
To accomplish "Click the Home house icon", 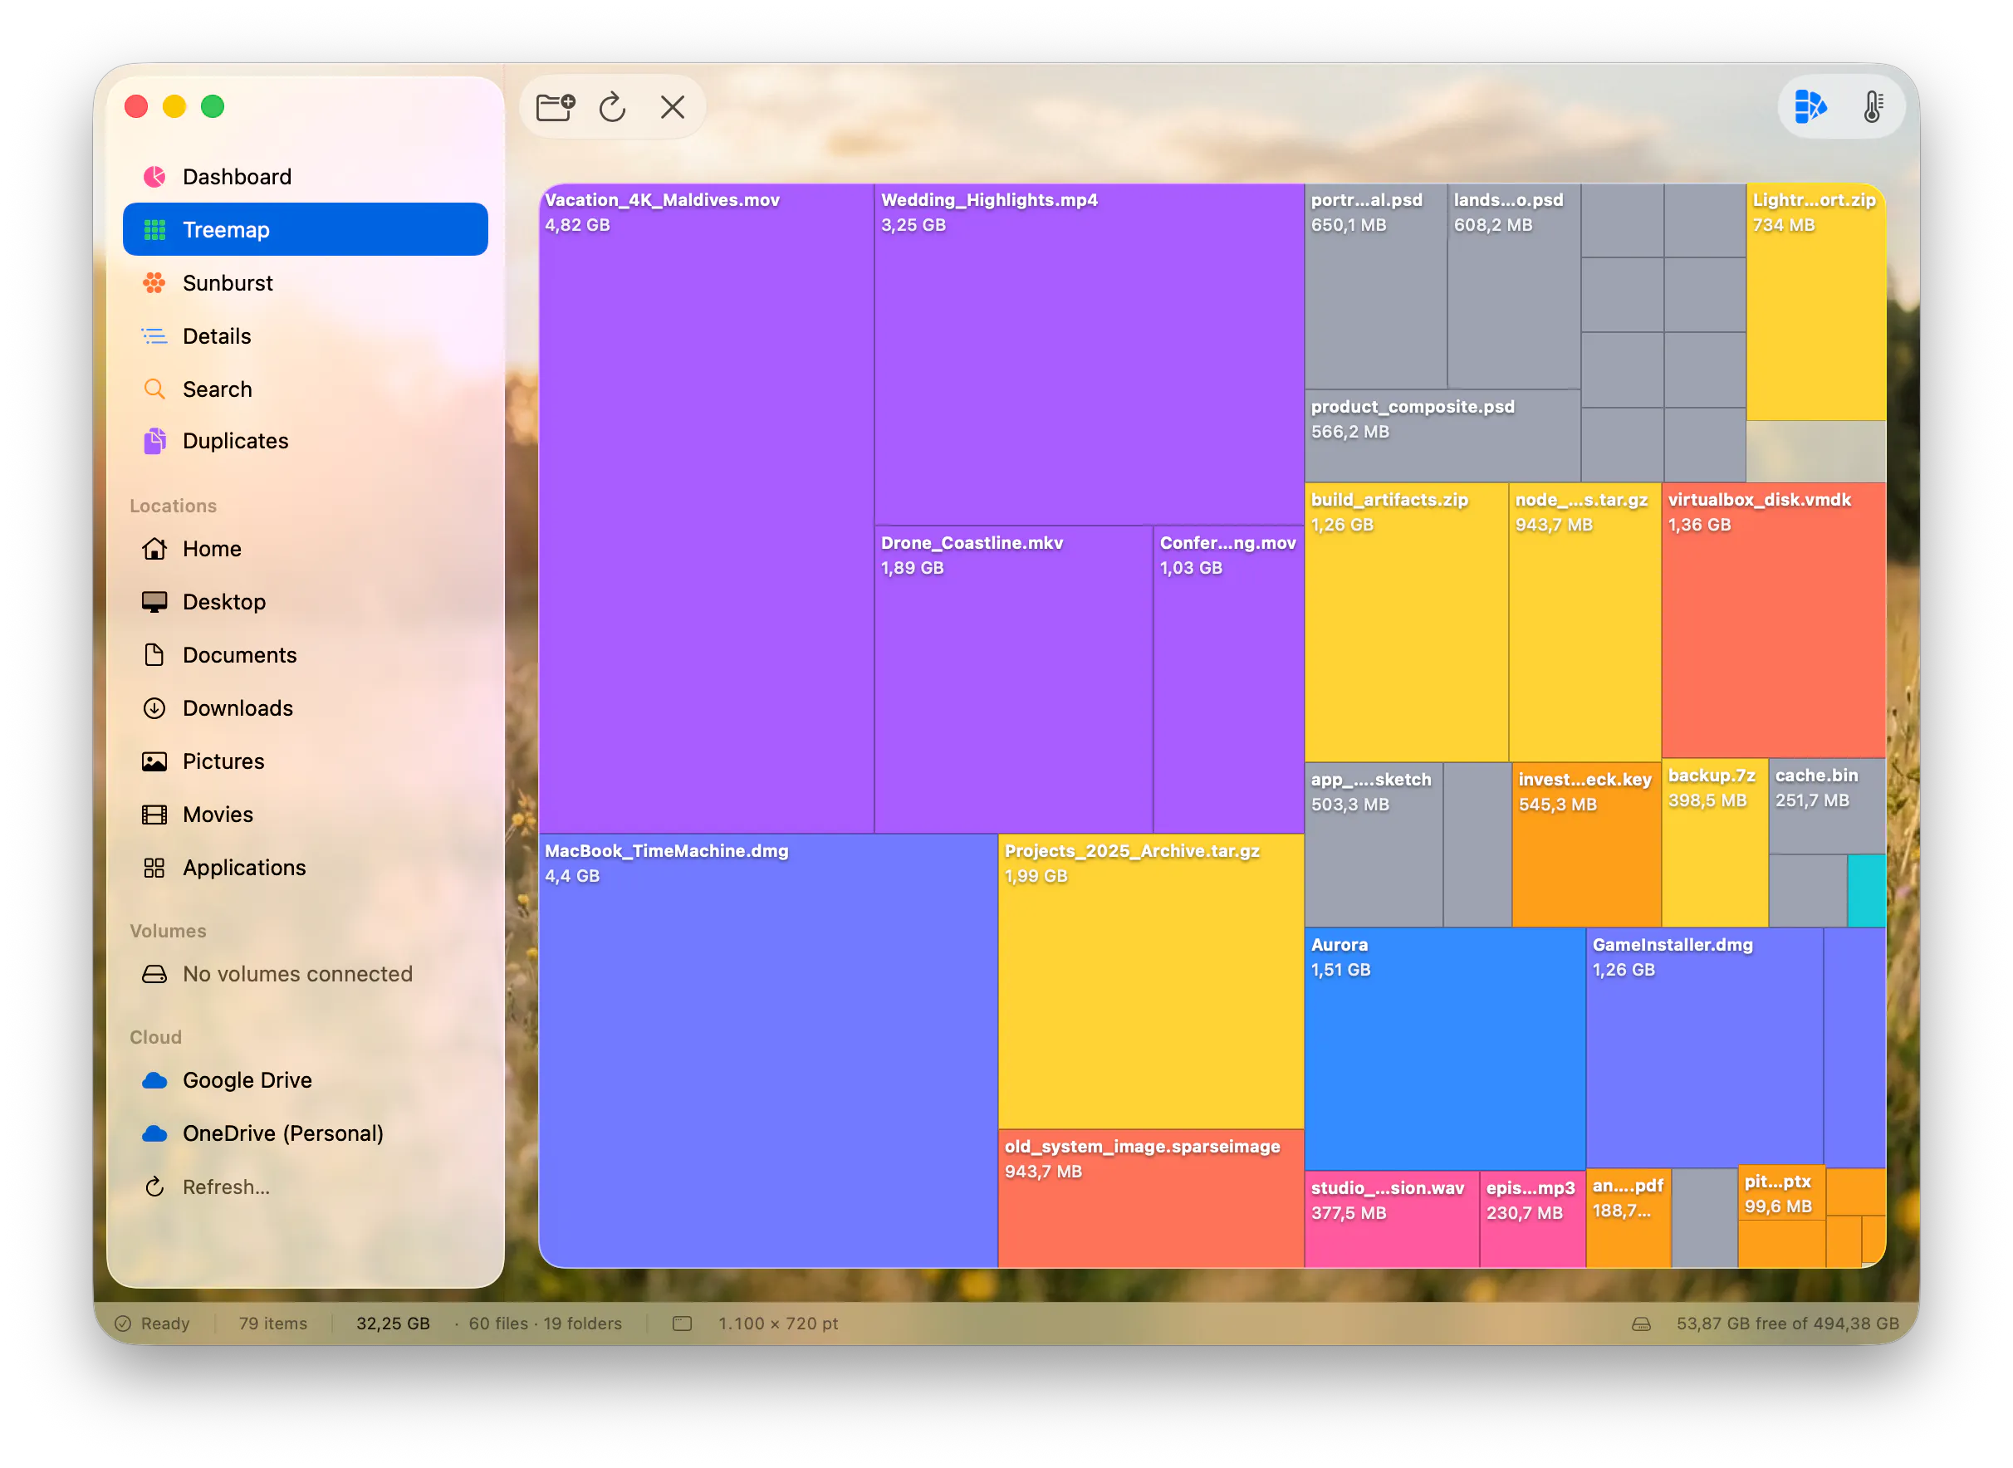I will 154,548.
